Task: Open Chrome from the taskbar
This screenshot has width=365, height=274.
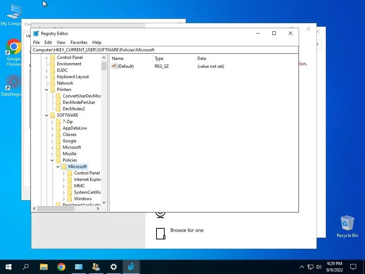Action: pyautogui.click(x=61, y=267)
